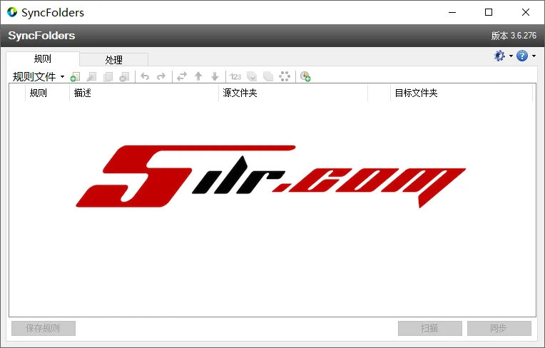Image resolution: width=545 pixels, height=348 pixels.
Task: Minimize the SyncFolders window
Action: click(x=452, y=12)
